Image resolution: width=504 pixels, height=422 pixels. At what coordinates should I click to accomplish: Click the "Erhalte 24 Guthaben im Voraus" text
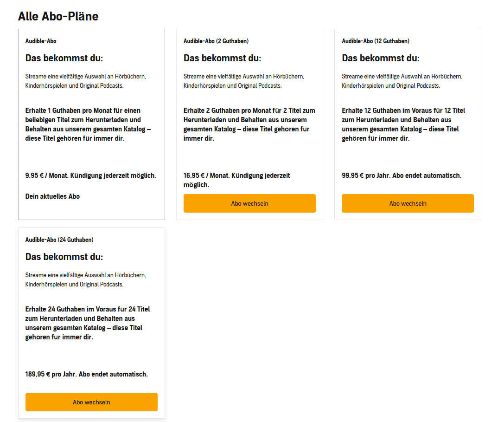pyautogui.click(x=88, y=323)
